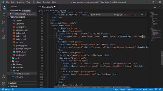
Task: Toggle Match Whole Word in find widget
Action: coord(118,15)
